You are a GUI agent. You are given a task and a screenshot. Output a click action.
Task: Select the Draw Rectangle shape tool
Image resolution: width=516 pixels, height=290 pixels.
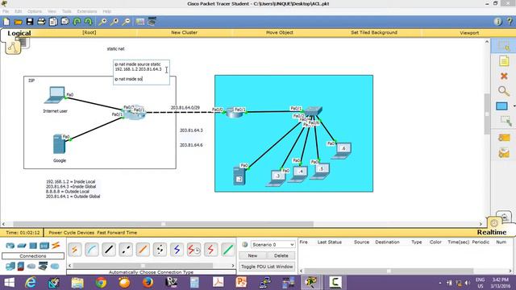coord(501,106)
